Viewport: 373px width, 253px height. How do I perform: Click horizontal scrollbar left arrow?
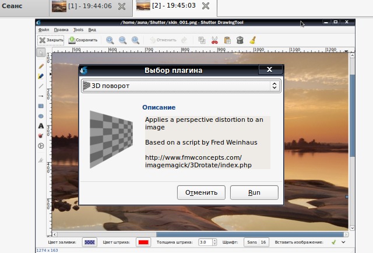click(54, 234)
